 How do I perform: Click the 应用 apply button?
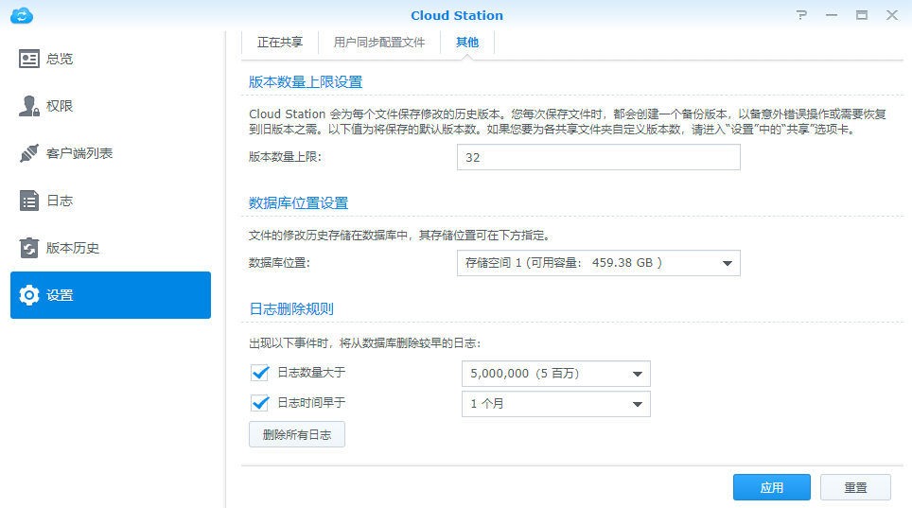tap(772, 487)
